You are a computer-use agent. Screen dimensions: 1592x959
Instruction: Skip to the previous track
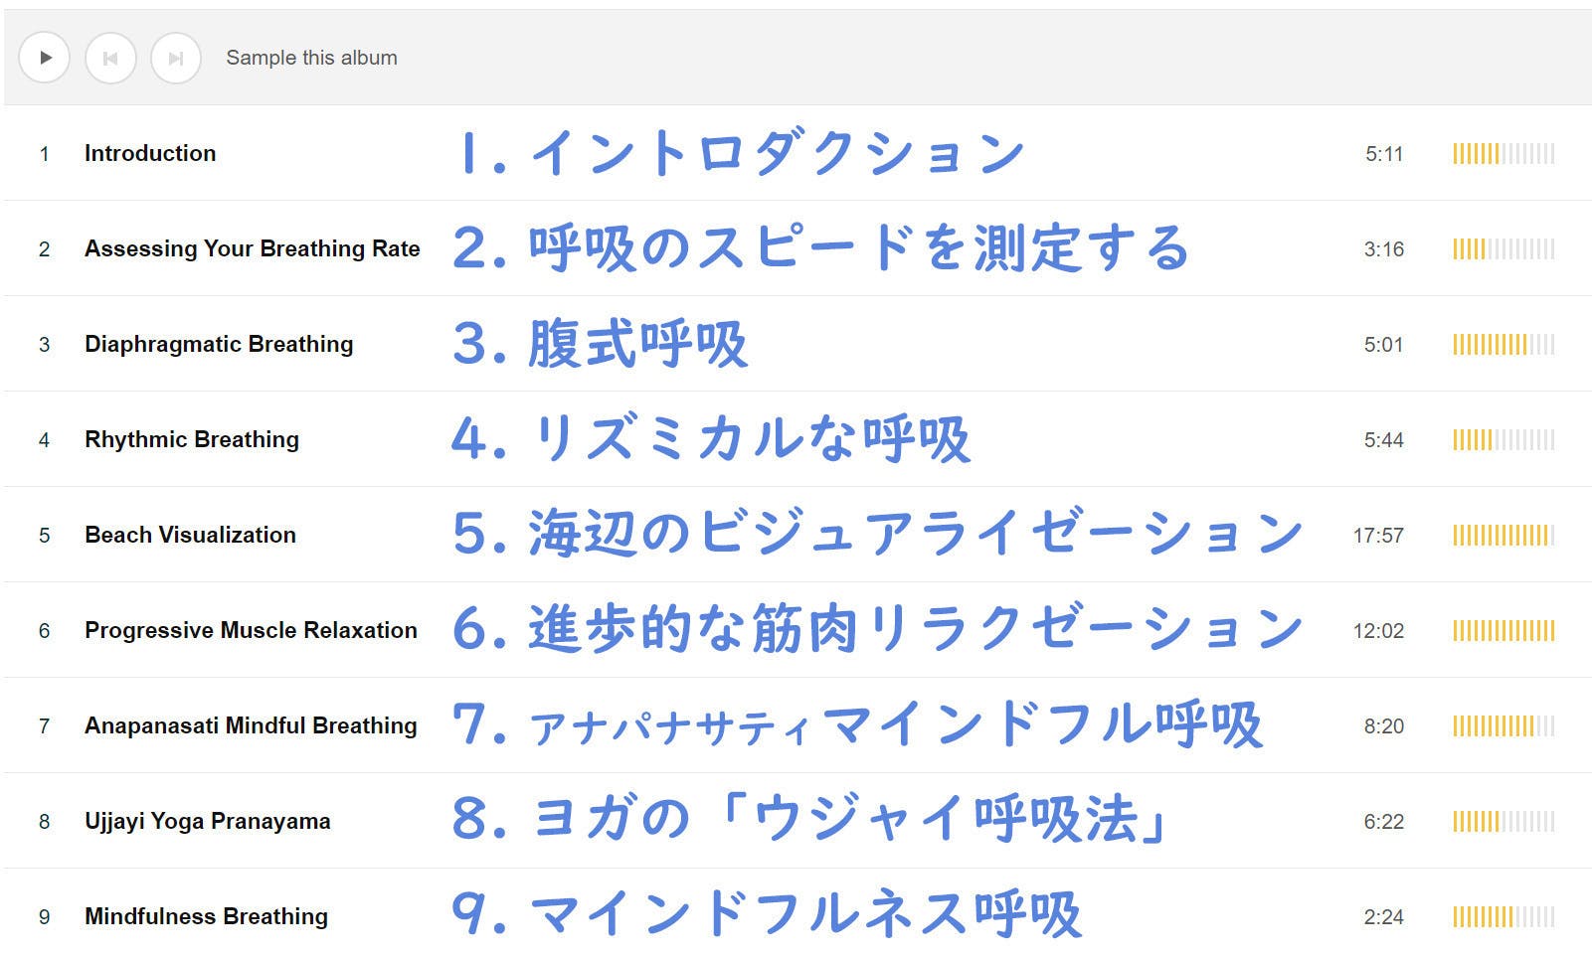110,58
